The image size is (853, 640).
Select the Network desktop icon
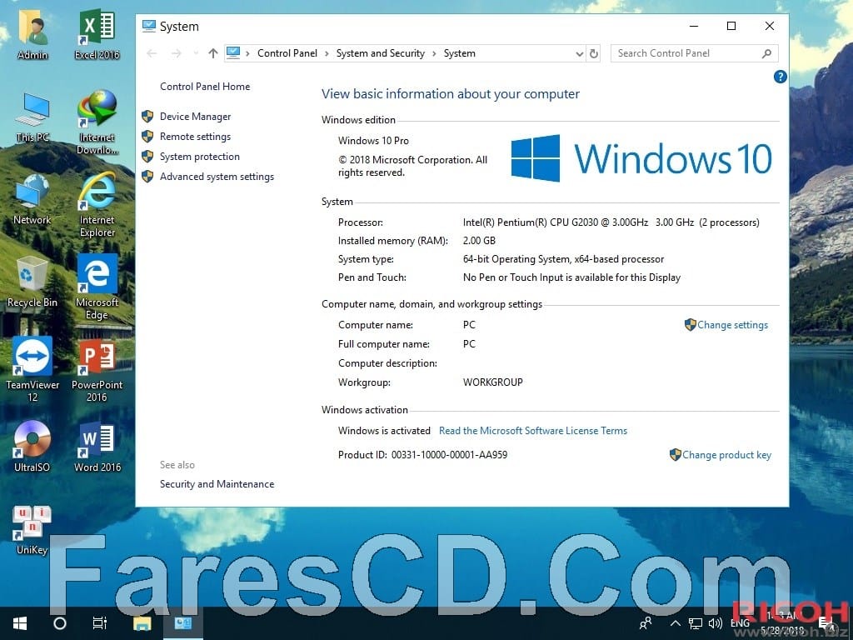click(32, 199)
